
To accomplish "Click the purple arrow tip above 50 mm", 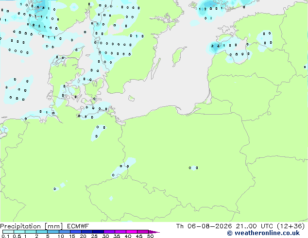I will (154, 232).
